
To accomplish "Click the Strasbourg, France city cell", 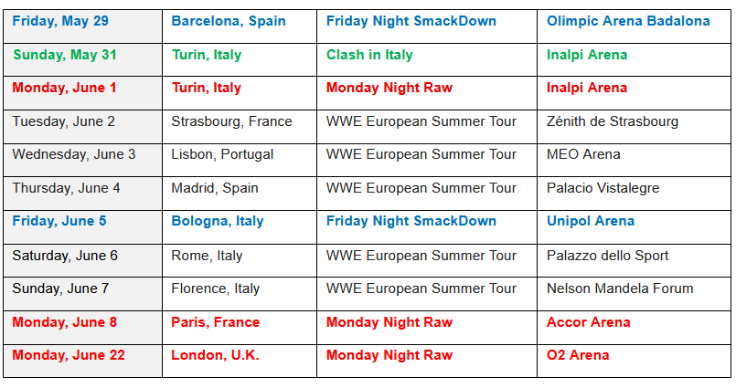I will pyautogui.click(x=231, y=121).
